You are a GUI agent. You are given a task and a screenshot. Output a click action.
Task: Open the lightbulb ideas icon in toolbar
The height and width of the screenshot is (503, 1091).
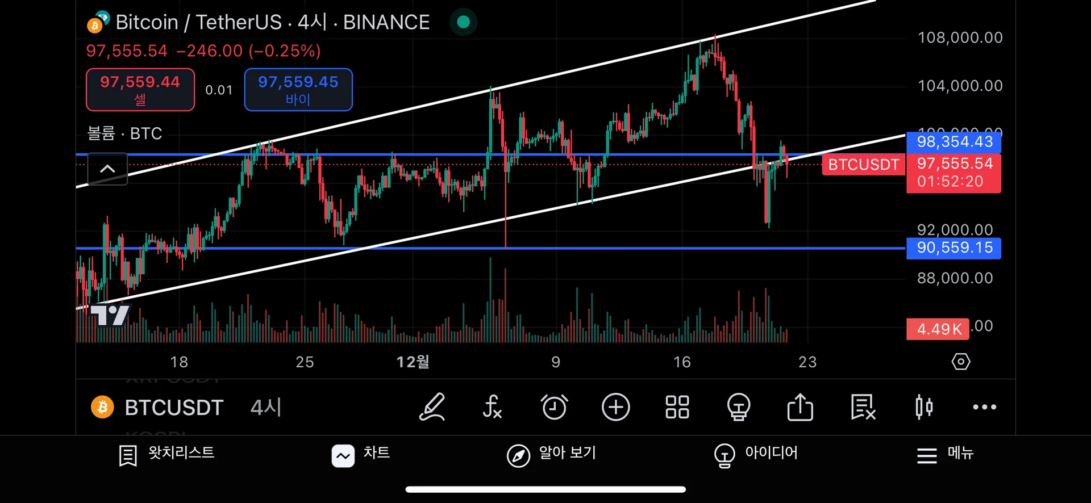[x=738, y=407]
